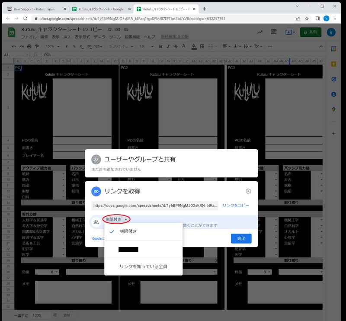
Task: Click the link icon in the Get link card
Action: tap(96, 191)
